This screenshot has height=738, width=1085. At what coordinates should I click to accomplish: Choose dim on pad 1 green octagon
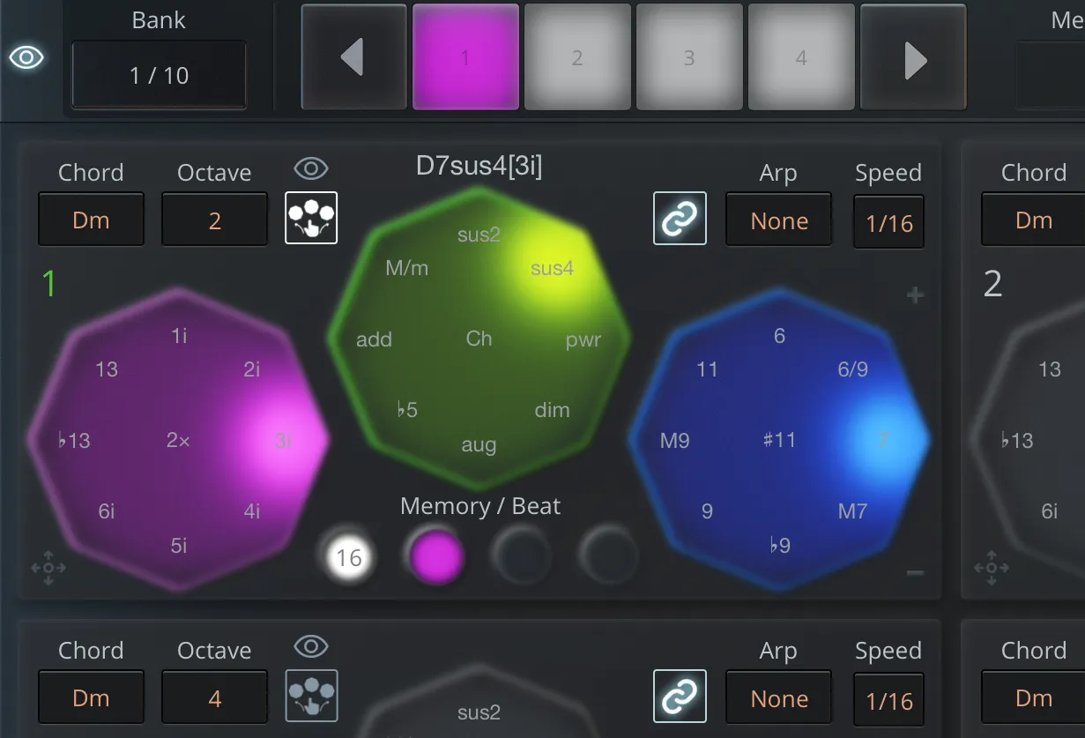(x=553, y=410)
